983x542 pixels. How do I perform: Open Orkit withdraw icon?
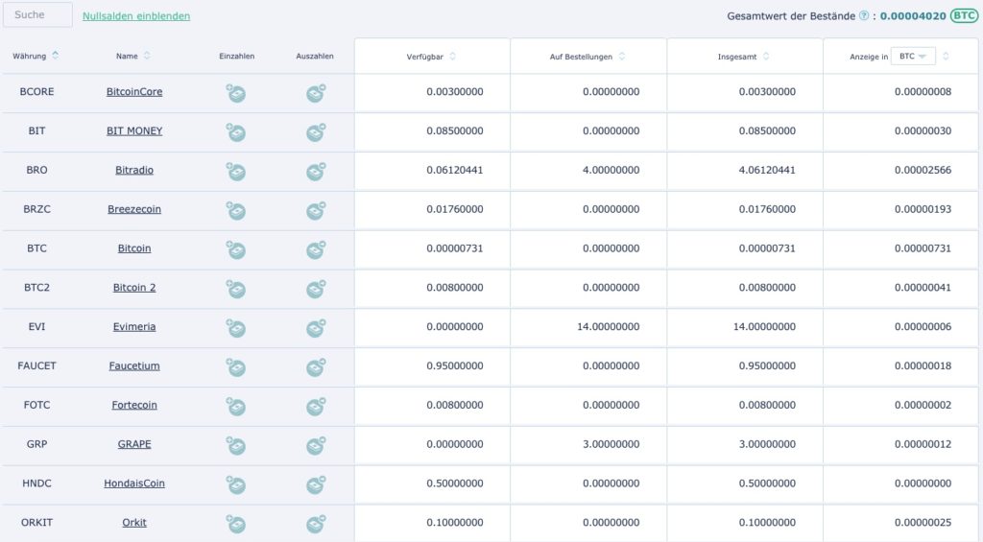click(x=316, y=524)
